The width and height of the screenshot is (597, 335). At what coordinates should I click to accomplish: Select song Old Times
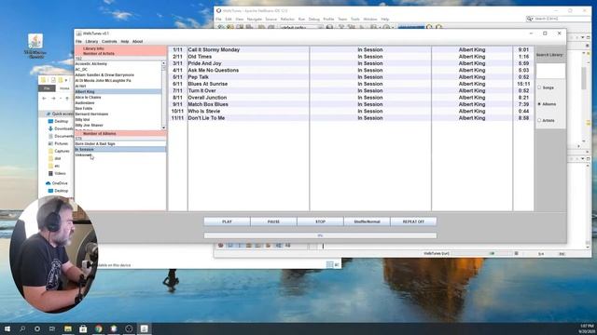click(200, 57)
